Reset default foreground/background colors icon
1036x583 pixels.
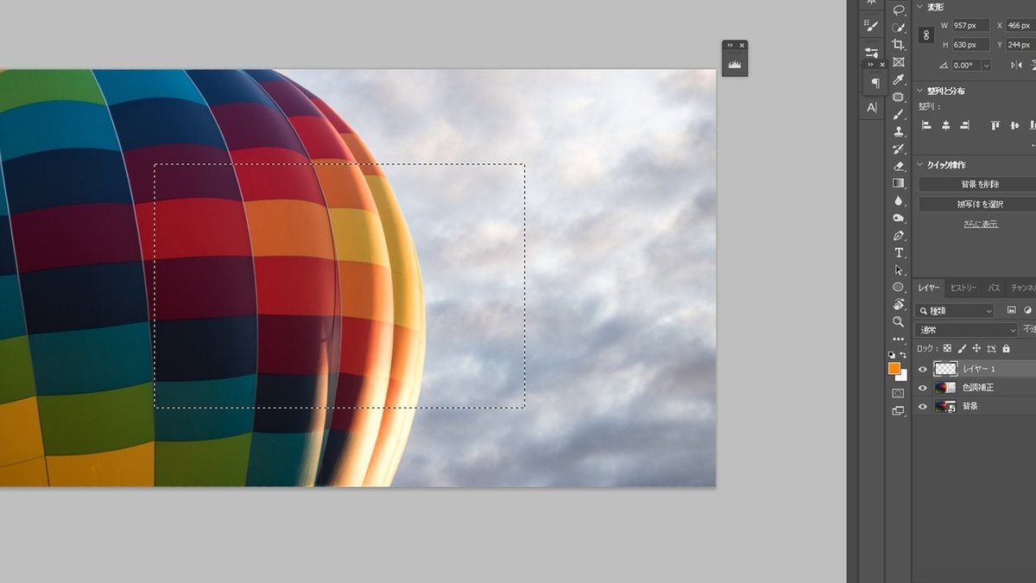pos(892,354)
